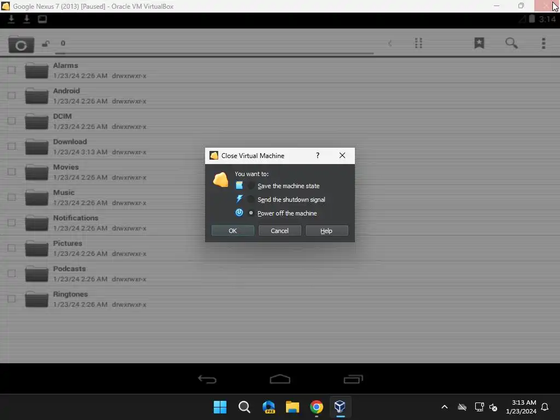Click the file manager camera-folder home icon

point(21,44)
